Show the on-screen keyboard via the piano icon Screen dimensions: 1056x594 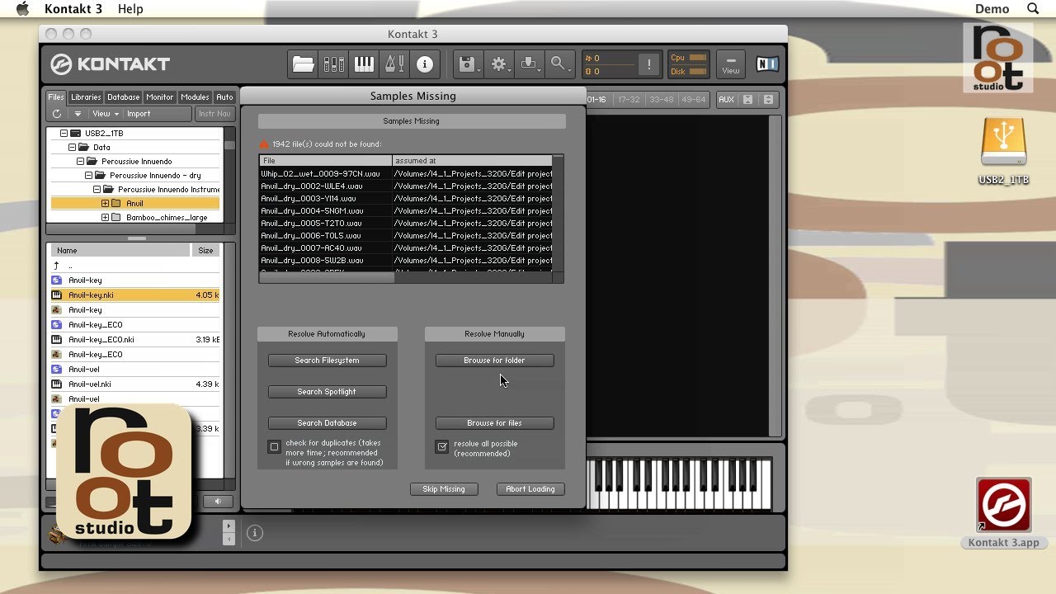[x=364, y=64]
